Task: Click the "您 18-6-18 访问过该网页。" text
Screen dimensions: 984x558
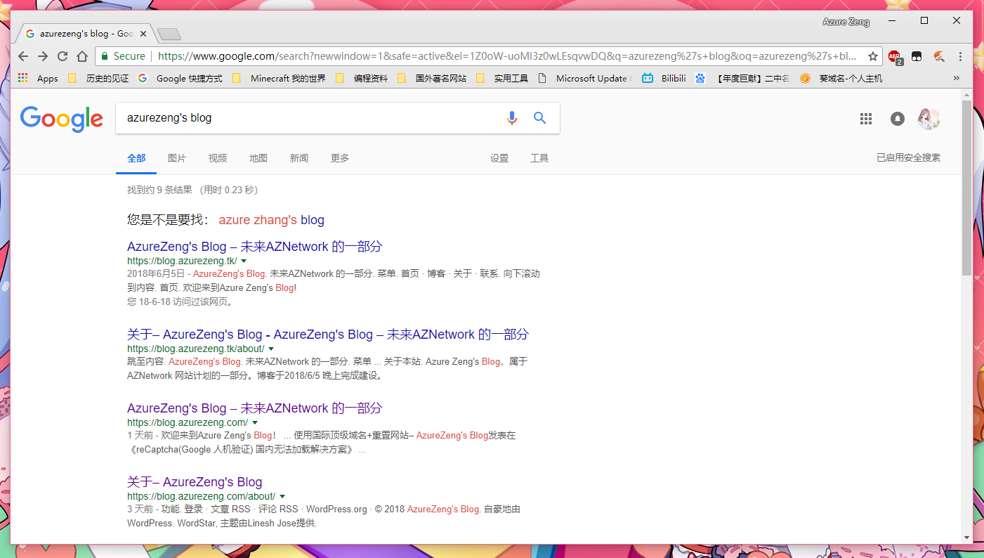Action: [x=180, y=302]
